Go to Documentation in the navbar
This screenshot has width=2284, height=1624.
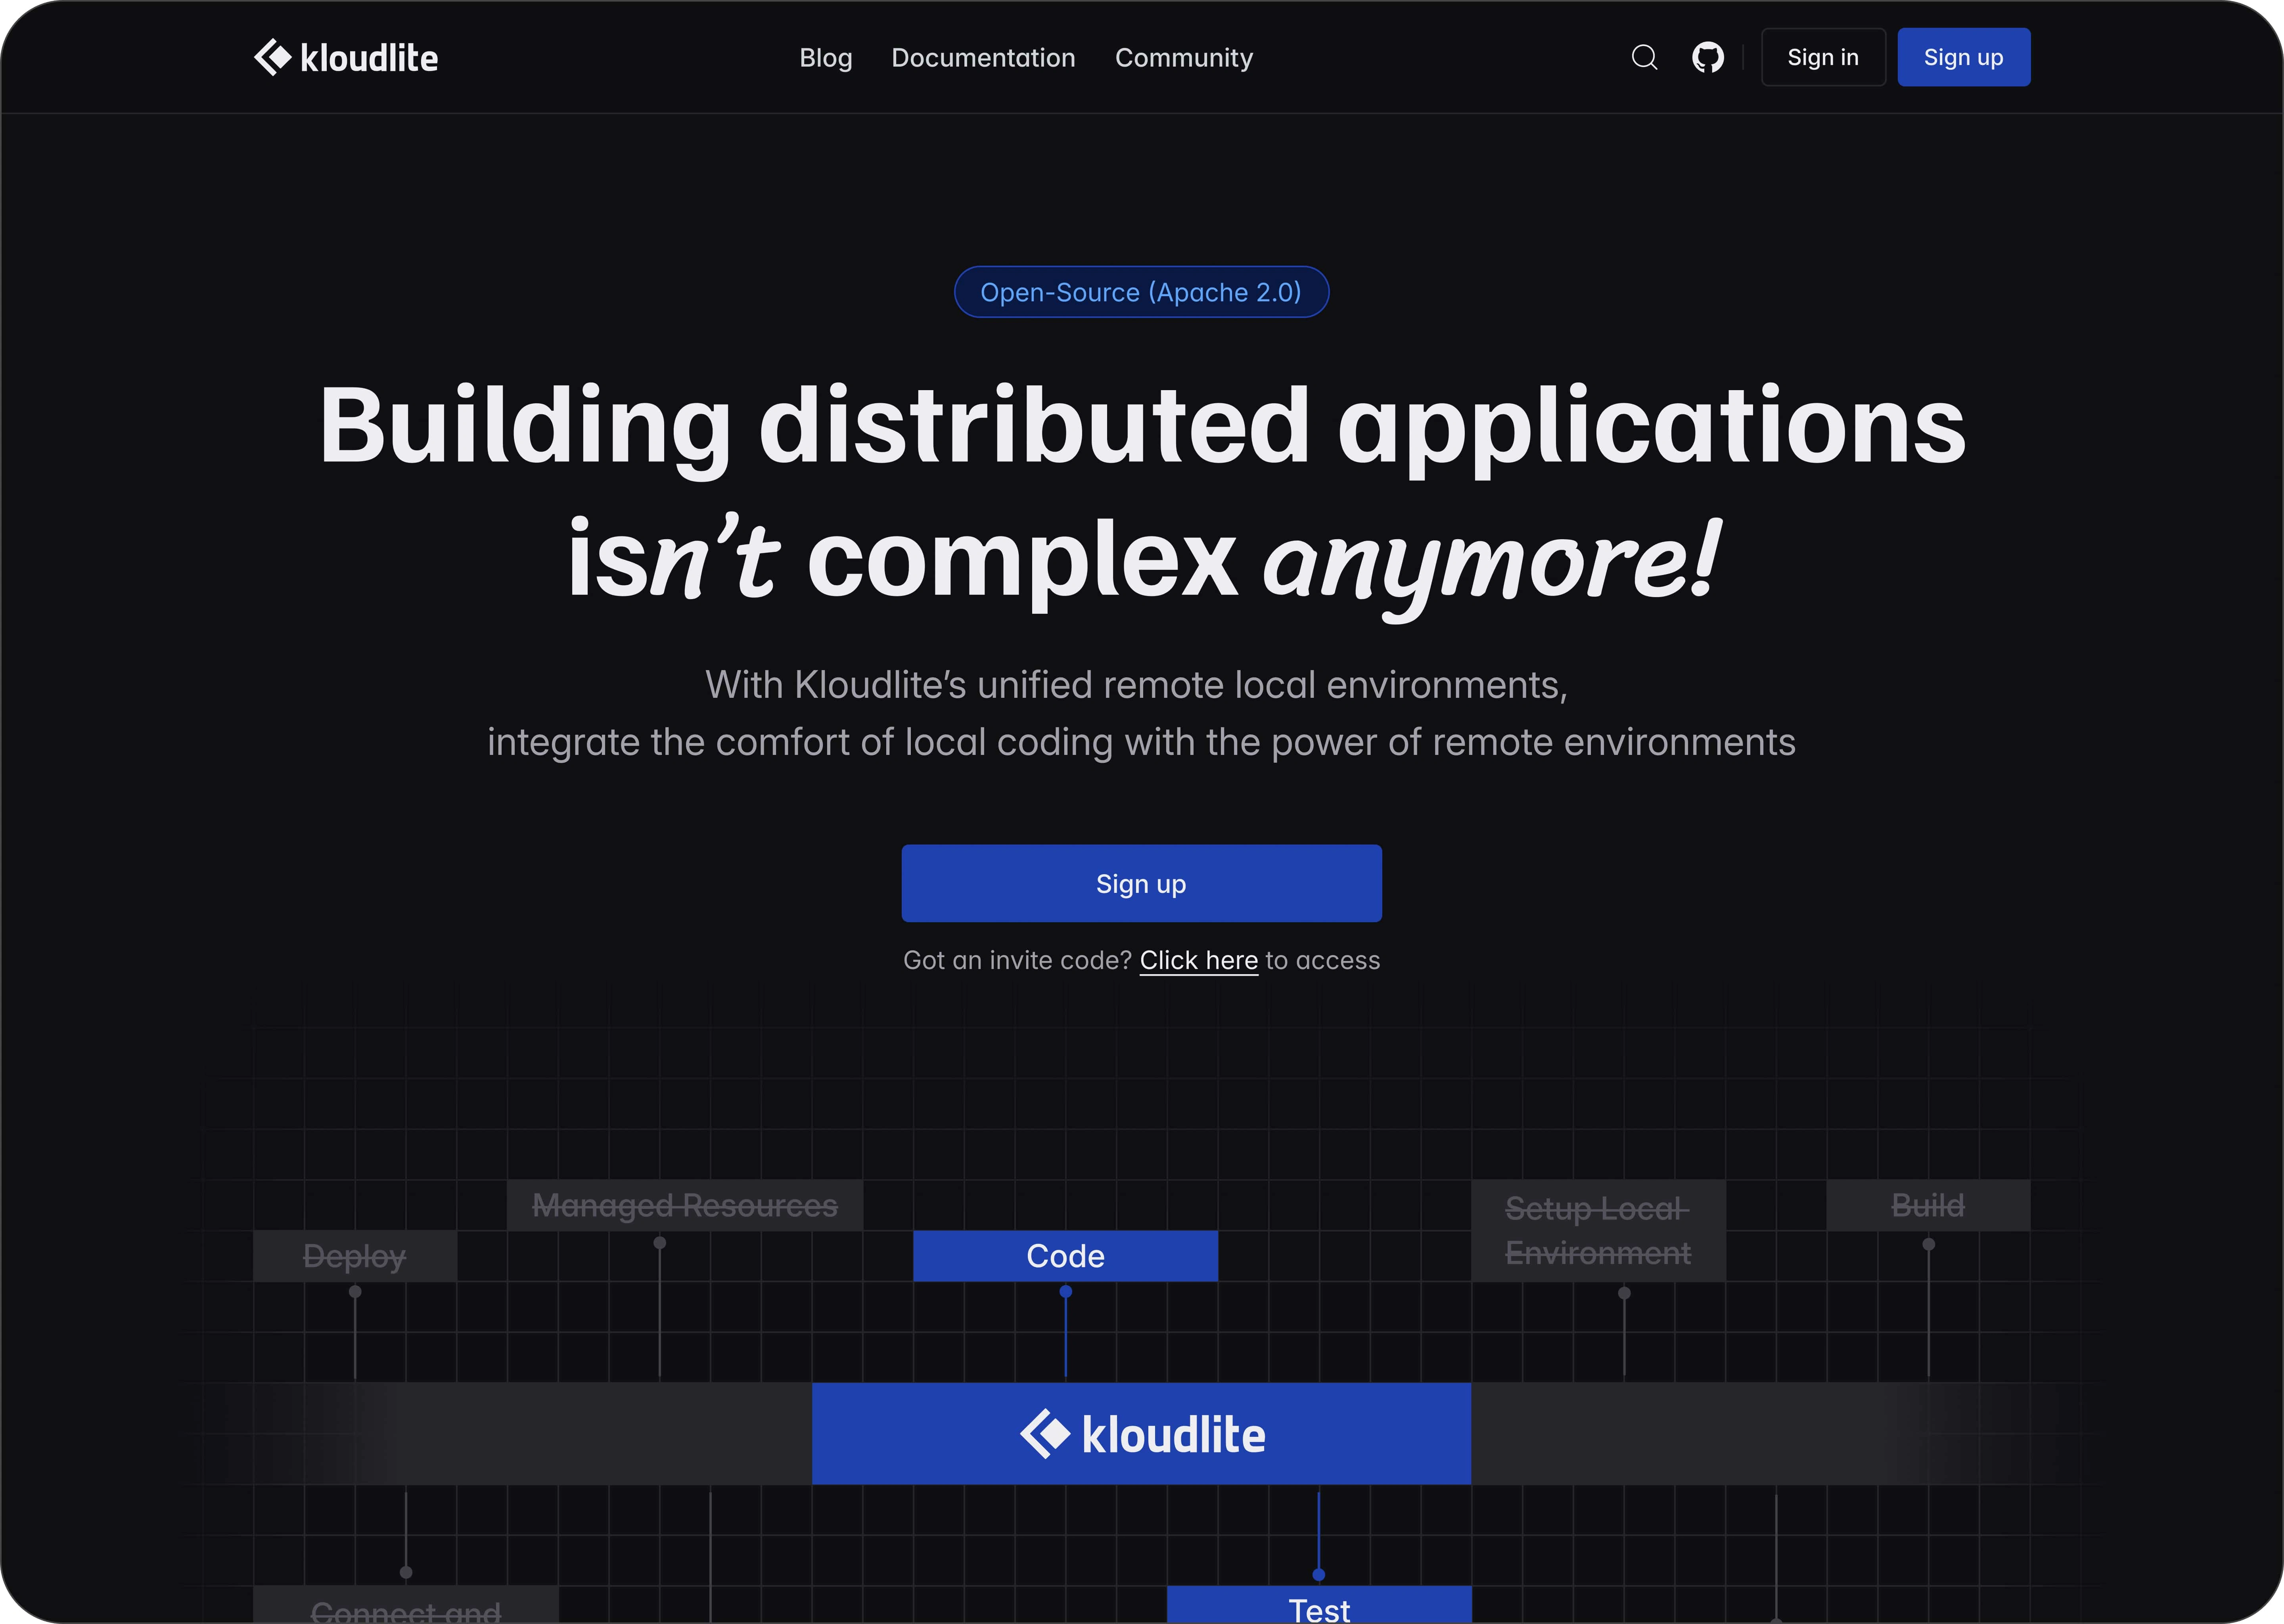(983, 58)
